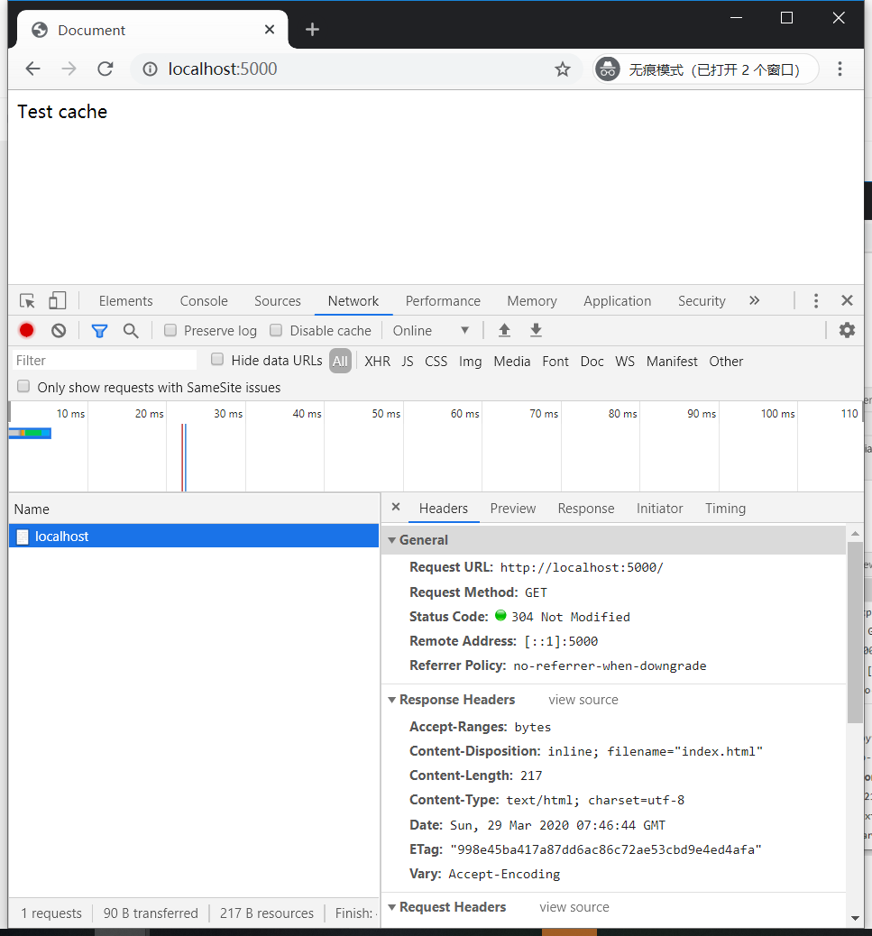The height and width of the screenshot is (936, 872).
Task: Click the request bar in timeline overview
Action: pos(30,433)
